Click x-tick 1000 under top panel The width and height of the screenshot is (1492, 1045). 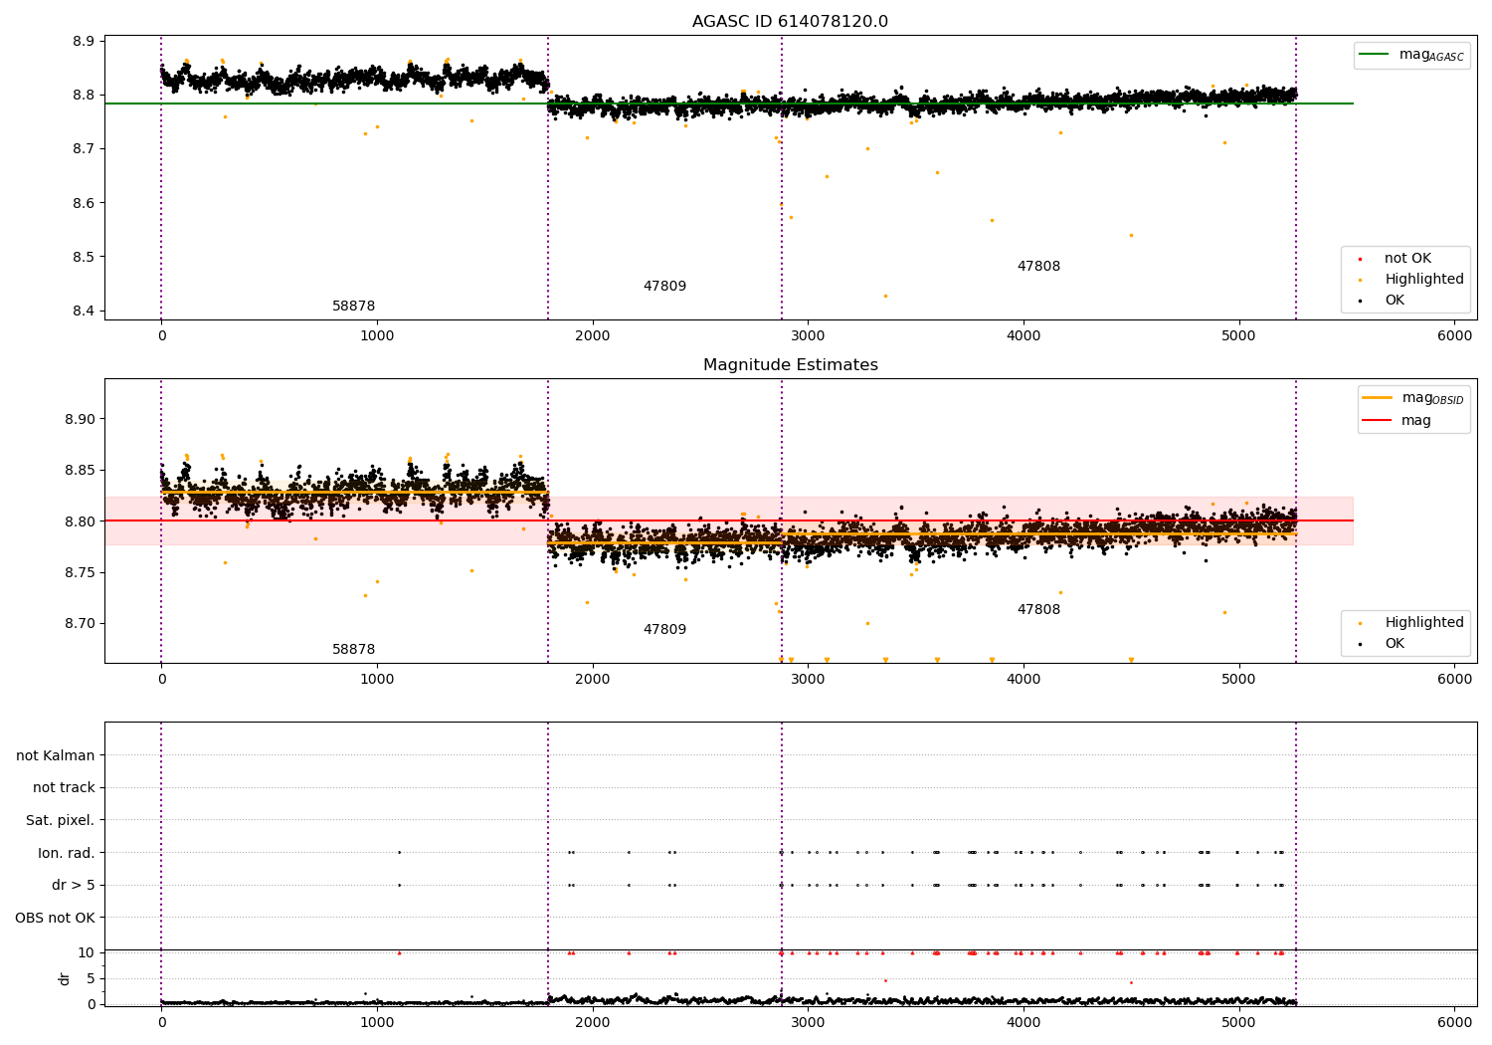377,336
